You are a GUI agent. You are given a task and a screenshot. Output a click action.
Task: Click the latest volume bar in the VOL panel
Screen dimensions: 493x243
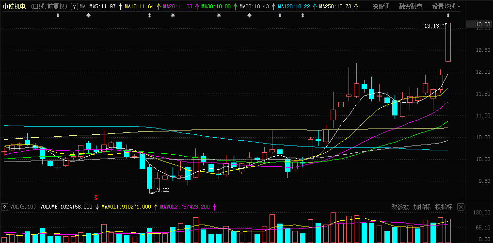click(448, 231)
